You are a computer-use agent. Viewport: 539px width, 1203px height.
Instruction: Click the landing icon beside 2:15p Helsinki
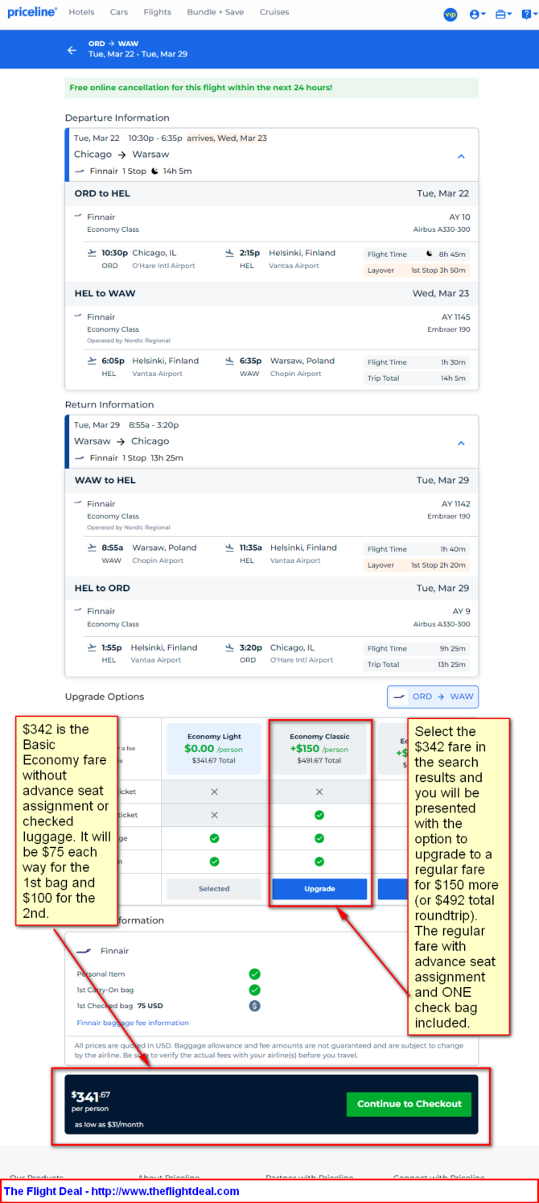[230, 253]
